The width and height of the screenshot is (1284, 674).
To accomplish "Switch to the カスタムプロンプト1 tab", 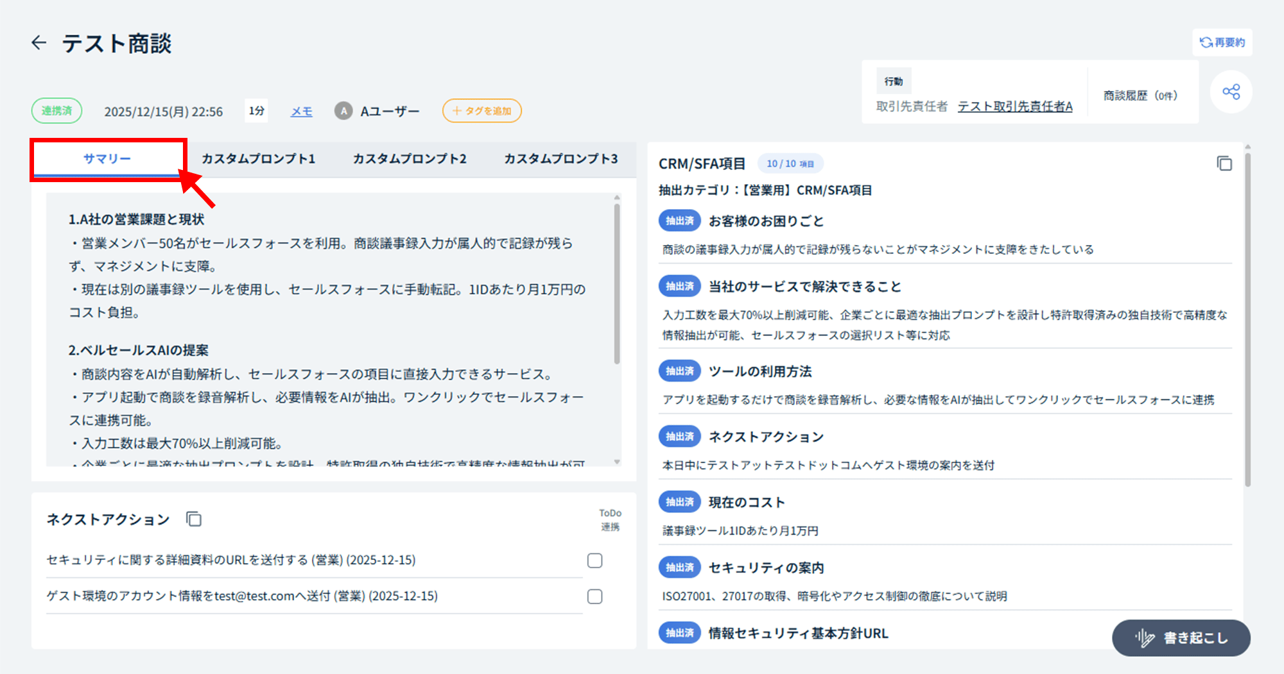I will point(259,158).
